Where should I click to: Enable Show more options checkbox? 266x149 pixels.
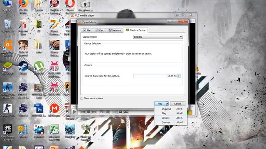82,99
